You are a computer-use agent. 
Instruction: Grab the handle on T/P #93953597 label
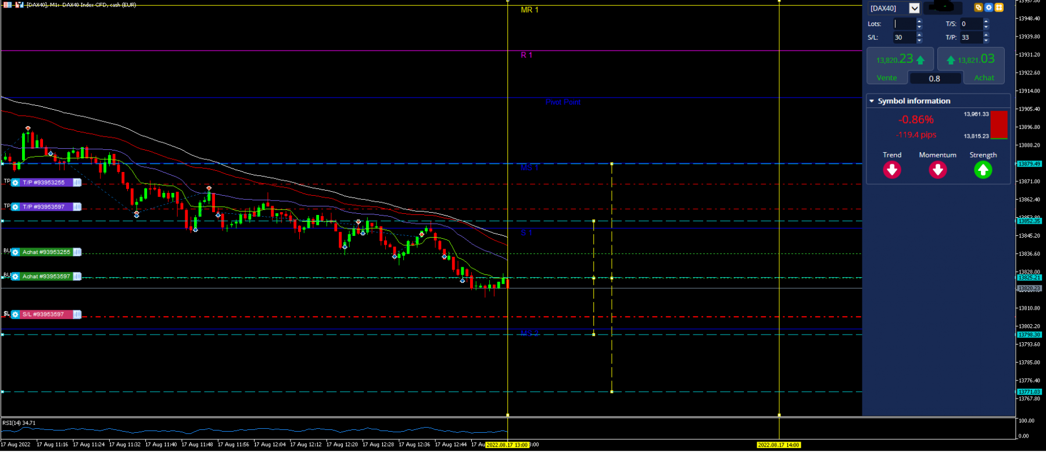pyautogui.click(x=77, y=207)
